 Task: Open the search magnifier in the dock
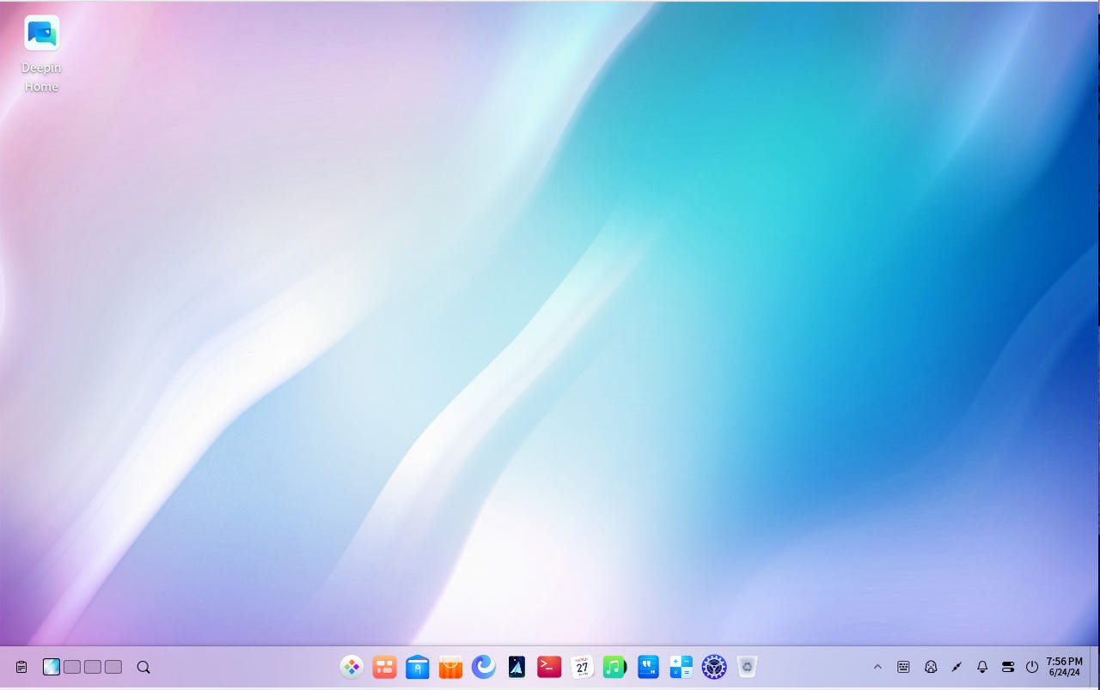point(144,667)
